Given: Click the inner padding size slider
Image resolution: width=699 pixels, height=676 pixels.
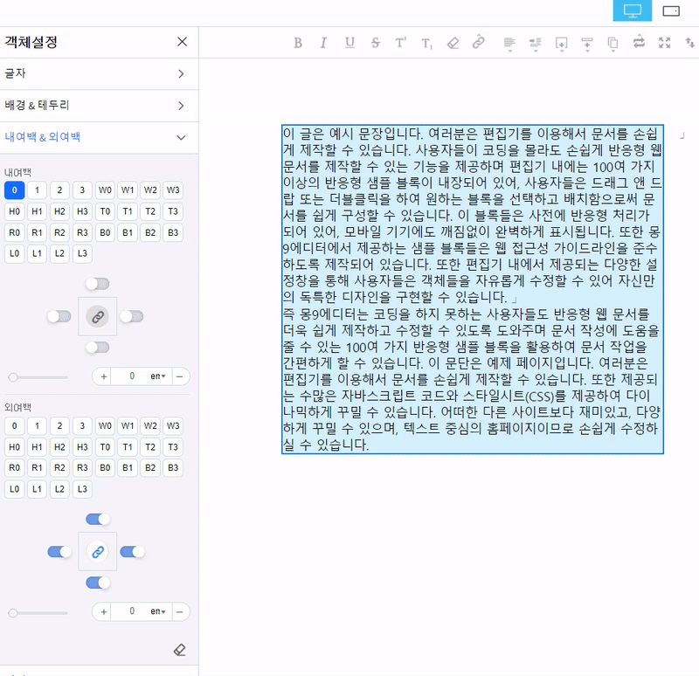Looking at the screenshot, I should tap(38, 377).
